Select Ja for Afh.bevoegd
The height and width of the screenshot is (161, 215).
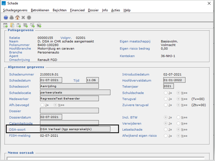43,105
